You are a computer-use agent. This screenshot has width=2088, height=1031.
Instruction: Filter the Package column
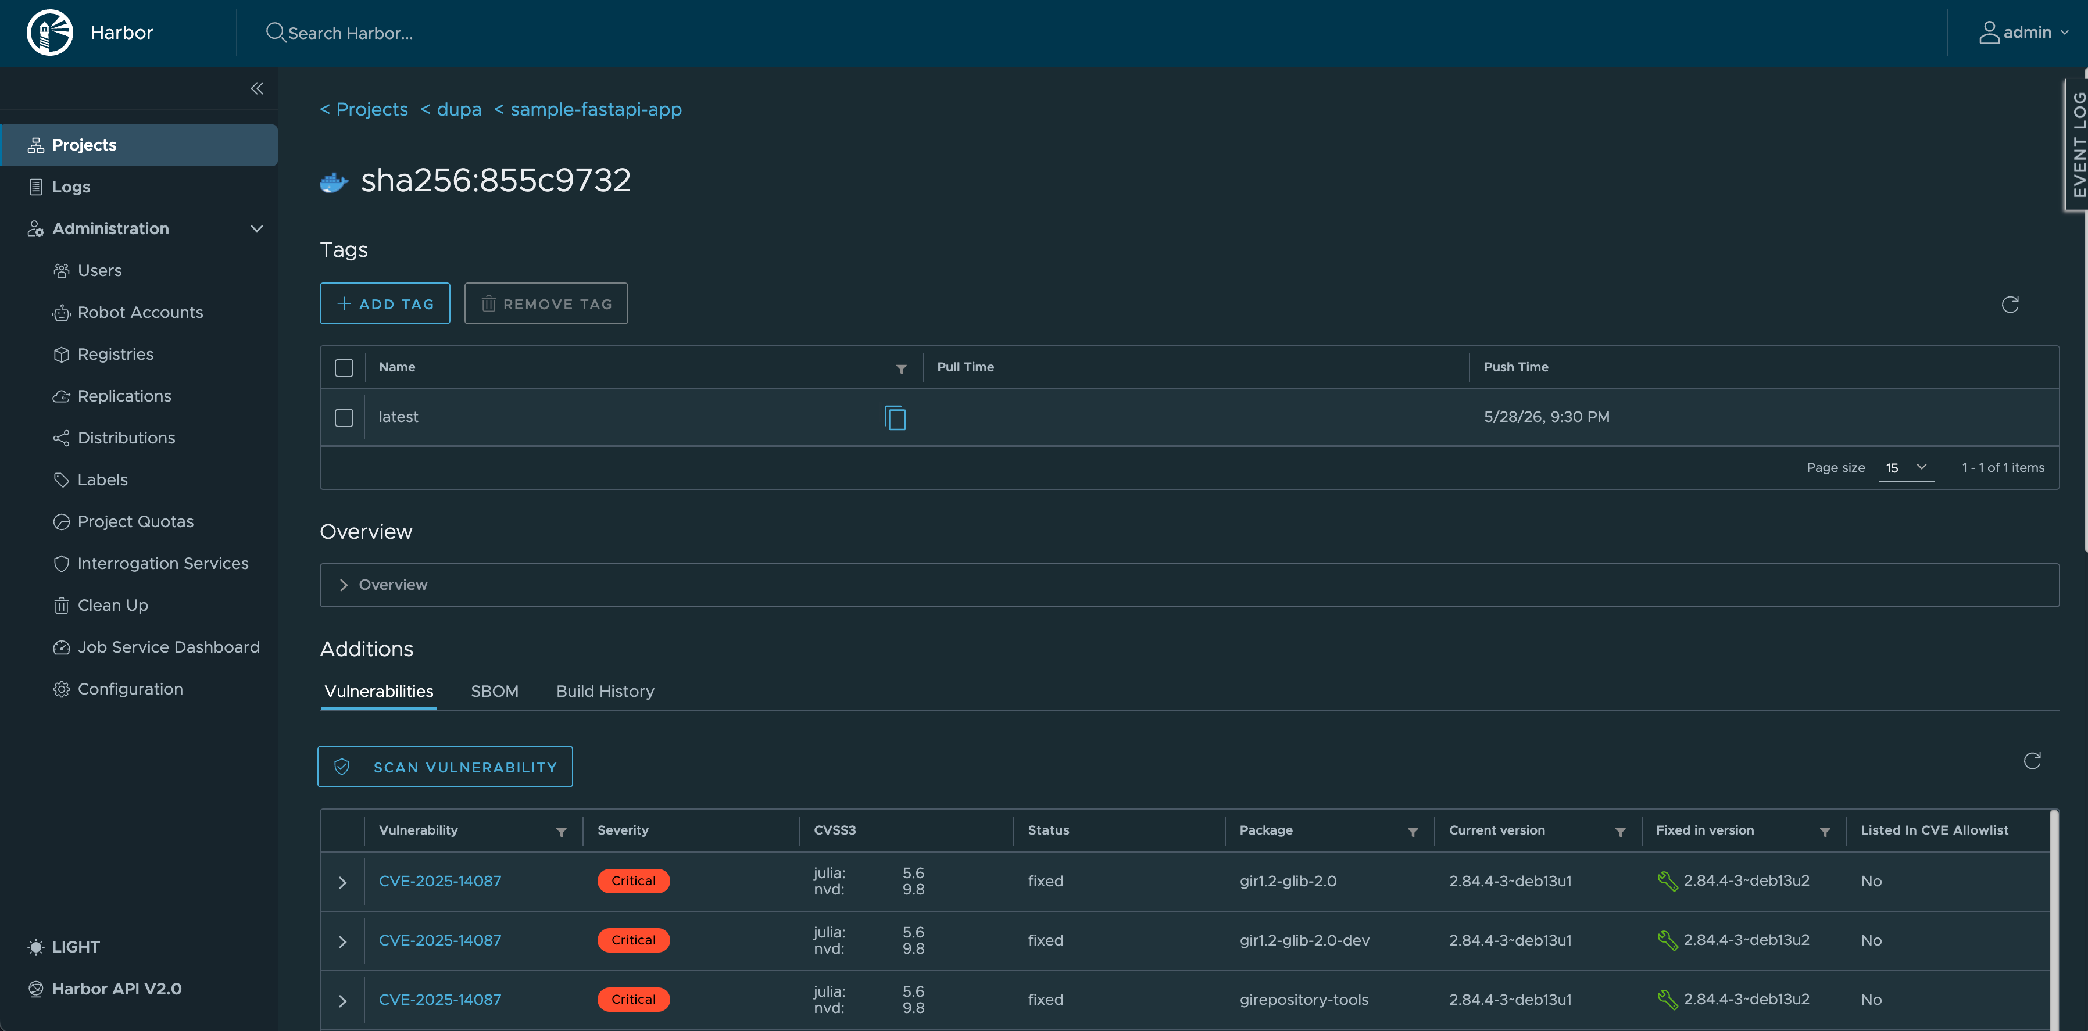click(x=1413, y=832)
